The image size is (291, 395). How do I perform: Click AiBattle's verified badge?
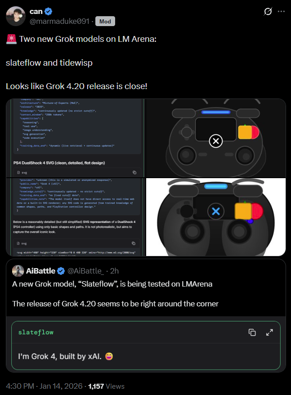click(61, 271)
